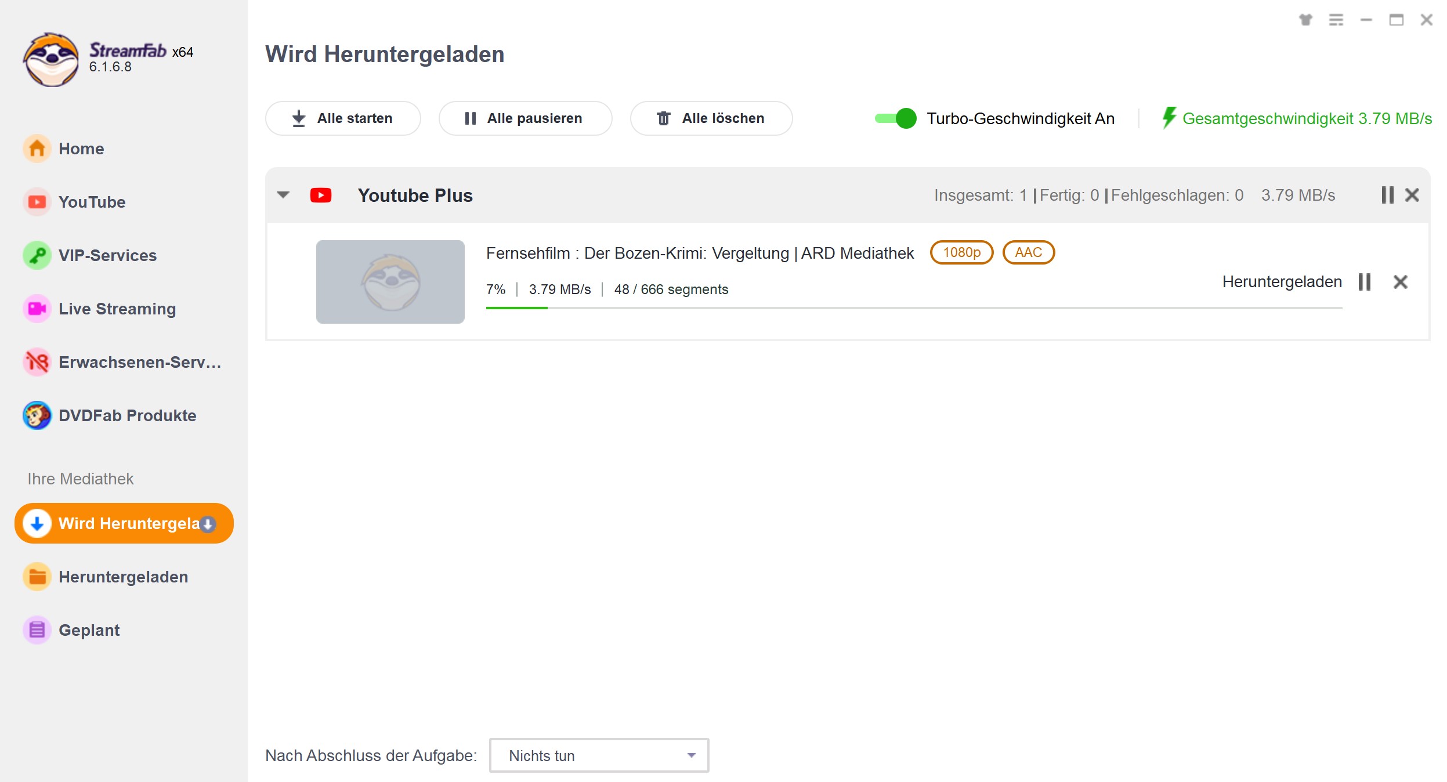The width and height of the screenshot is (1447, 782).
Task: Expand the Youtube Plus download group
Action: coord(285,195)
